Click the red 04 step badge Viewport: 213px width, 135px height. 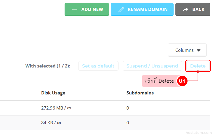tap(182, 81)
